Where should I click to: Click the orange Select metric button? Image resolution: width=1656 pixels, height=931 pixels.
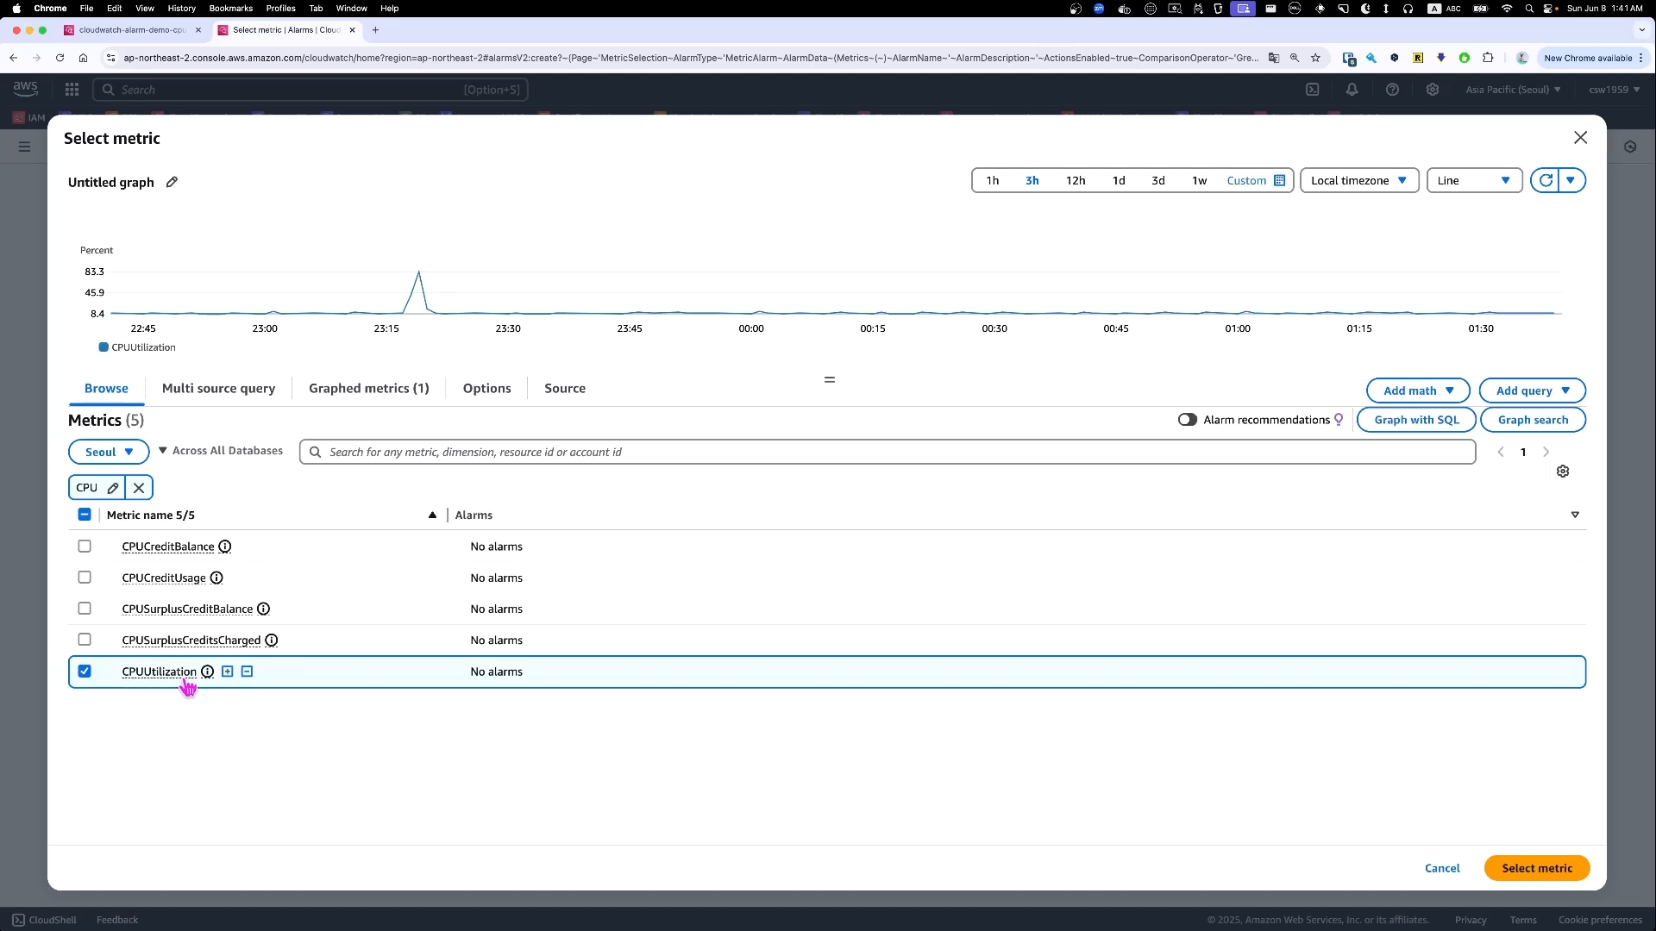point(1536,868)
